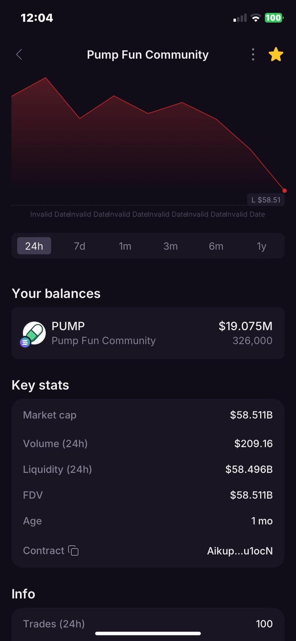Switch chart to 1m range
This screenshot has height=641, width=296.
[x=125, y=246]
